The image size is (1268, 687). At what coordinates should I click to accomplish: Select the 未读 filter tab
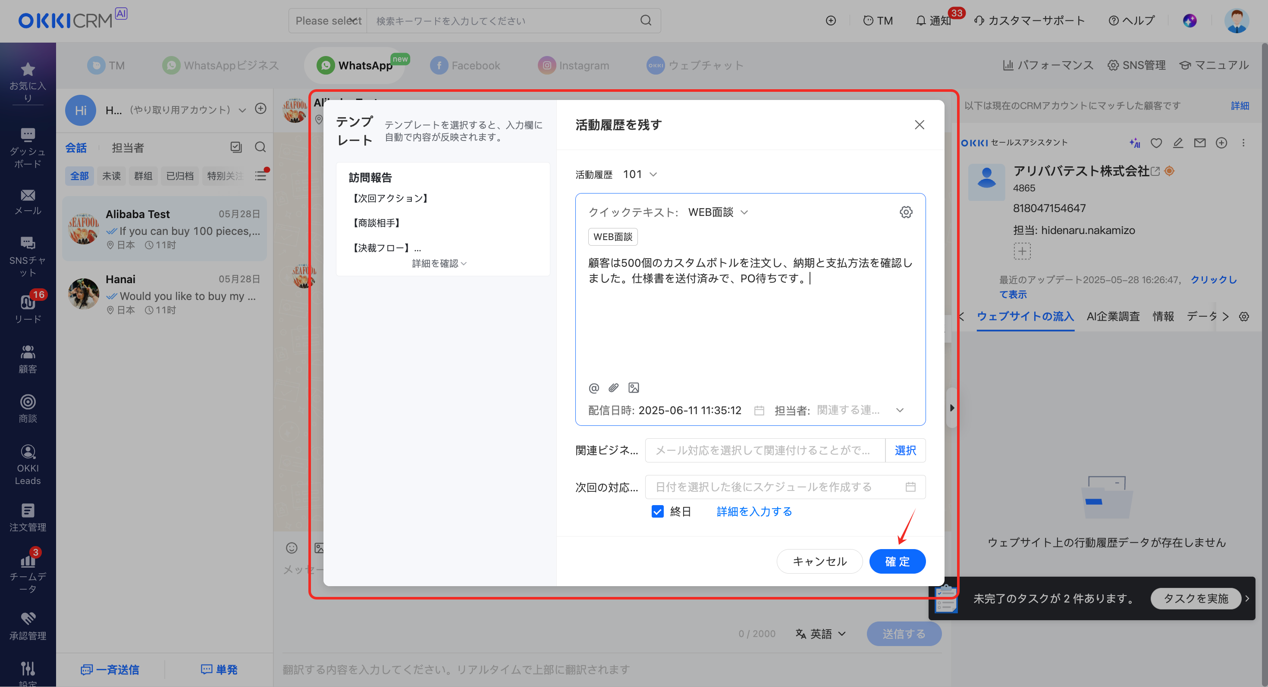[x=111, y=175]
